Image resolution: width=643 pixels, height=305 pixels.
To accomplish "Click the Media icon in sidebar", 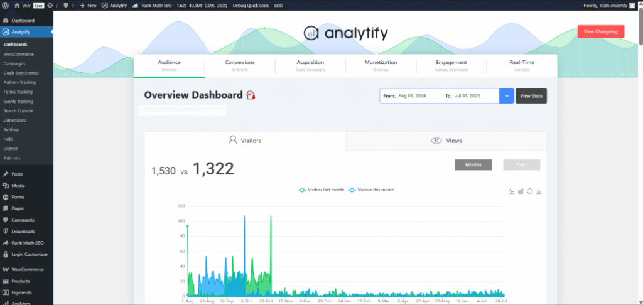I will click(6, 185).
